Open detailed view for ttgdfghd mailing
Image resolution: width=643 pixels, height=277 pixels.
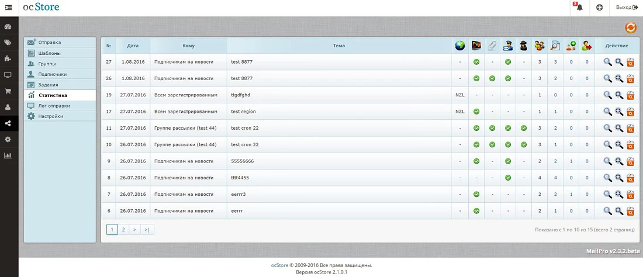point(619,95)
